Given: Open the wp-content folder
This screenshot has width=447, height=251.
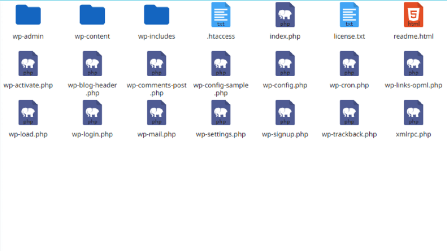Looking at the screenshot, I should coord(92,15).
